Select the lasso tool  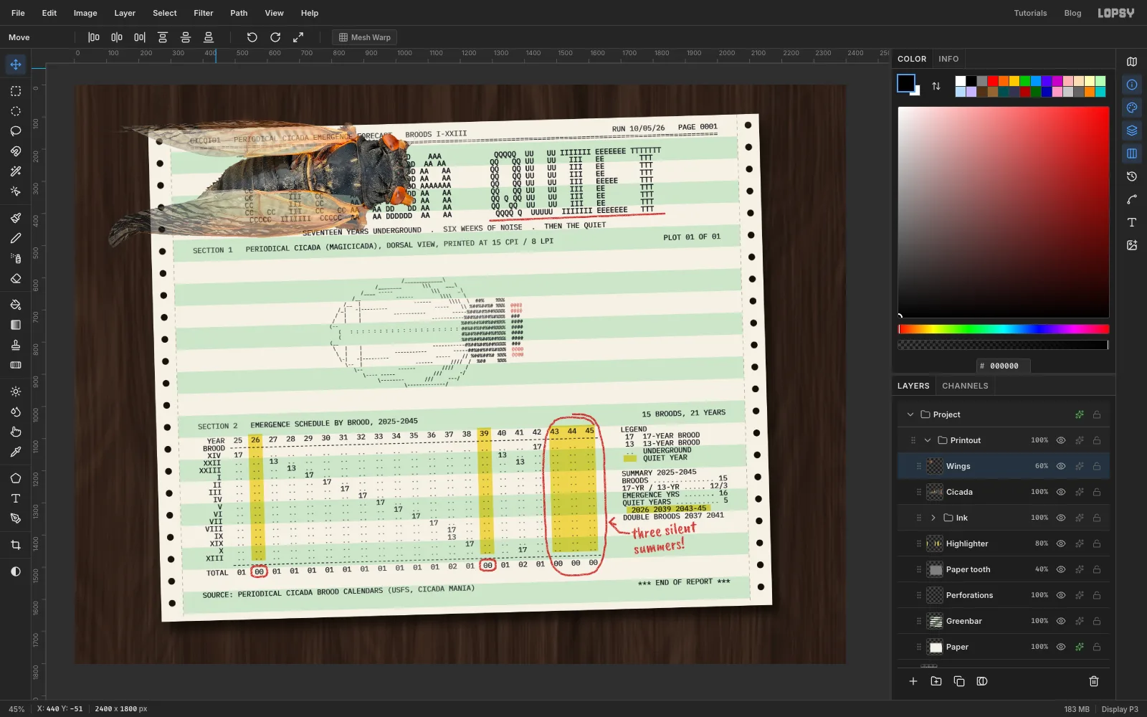pyautogui.click(x=16, y=131)
